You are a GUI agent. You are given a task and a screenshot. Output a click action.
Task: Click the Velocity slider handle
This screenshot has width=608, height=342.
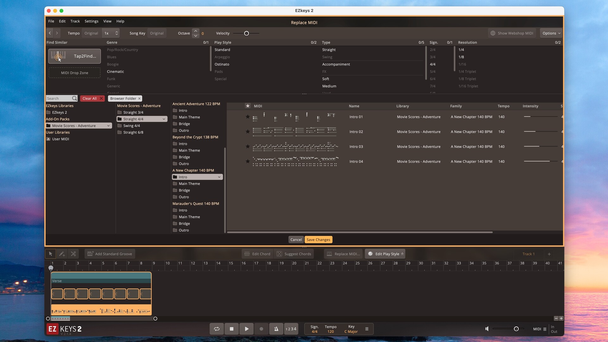[x=246, y=33]
